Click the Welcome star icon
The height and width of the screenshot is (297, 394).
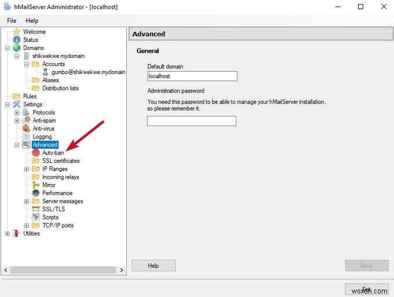(17, 32)
